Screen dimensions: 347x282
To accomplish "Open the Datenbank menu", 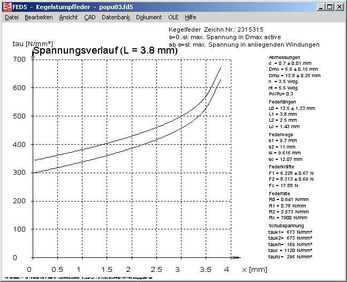I will 116,17.
